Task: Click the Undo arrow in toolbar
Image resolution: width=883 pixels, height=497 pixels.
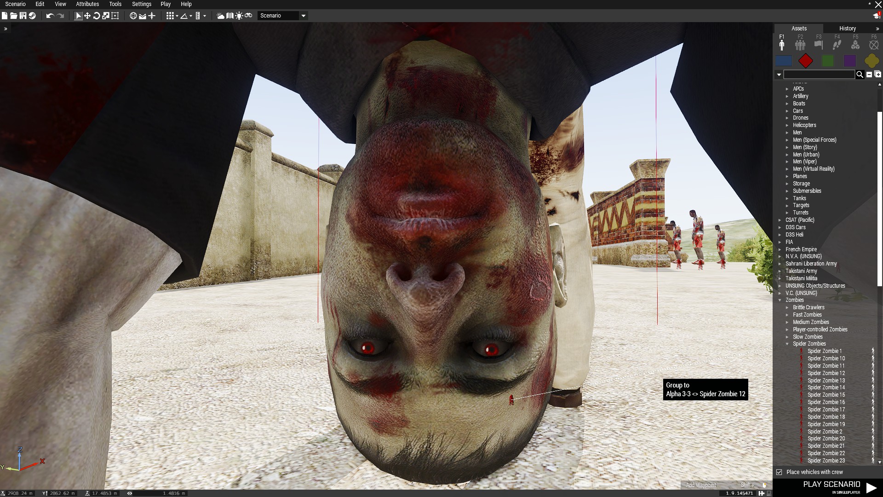Action: (x=50, y=16)
